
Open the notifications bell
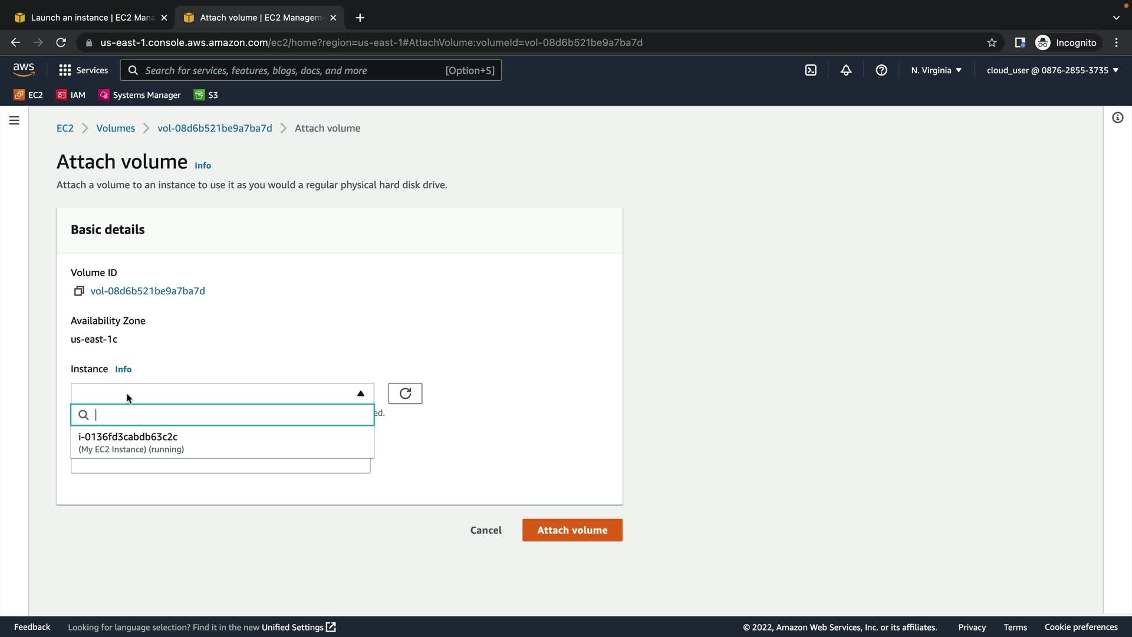pyautogui.click(x=846, y=70)
